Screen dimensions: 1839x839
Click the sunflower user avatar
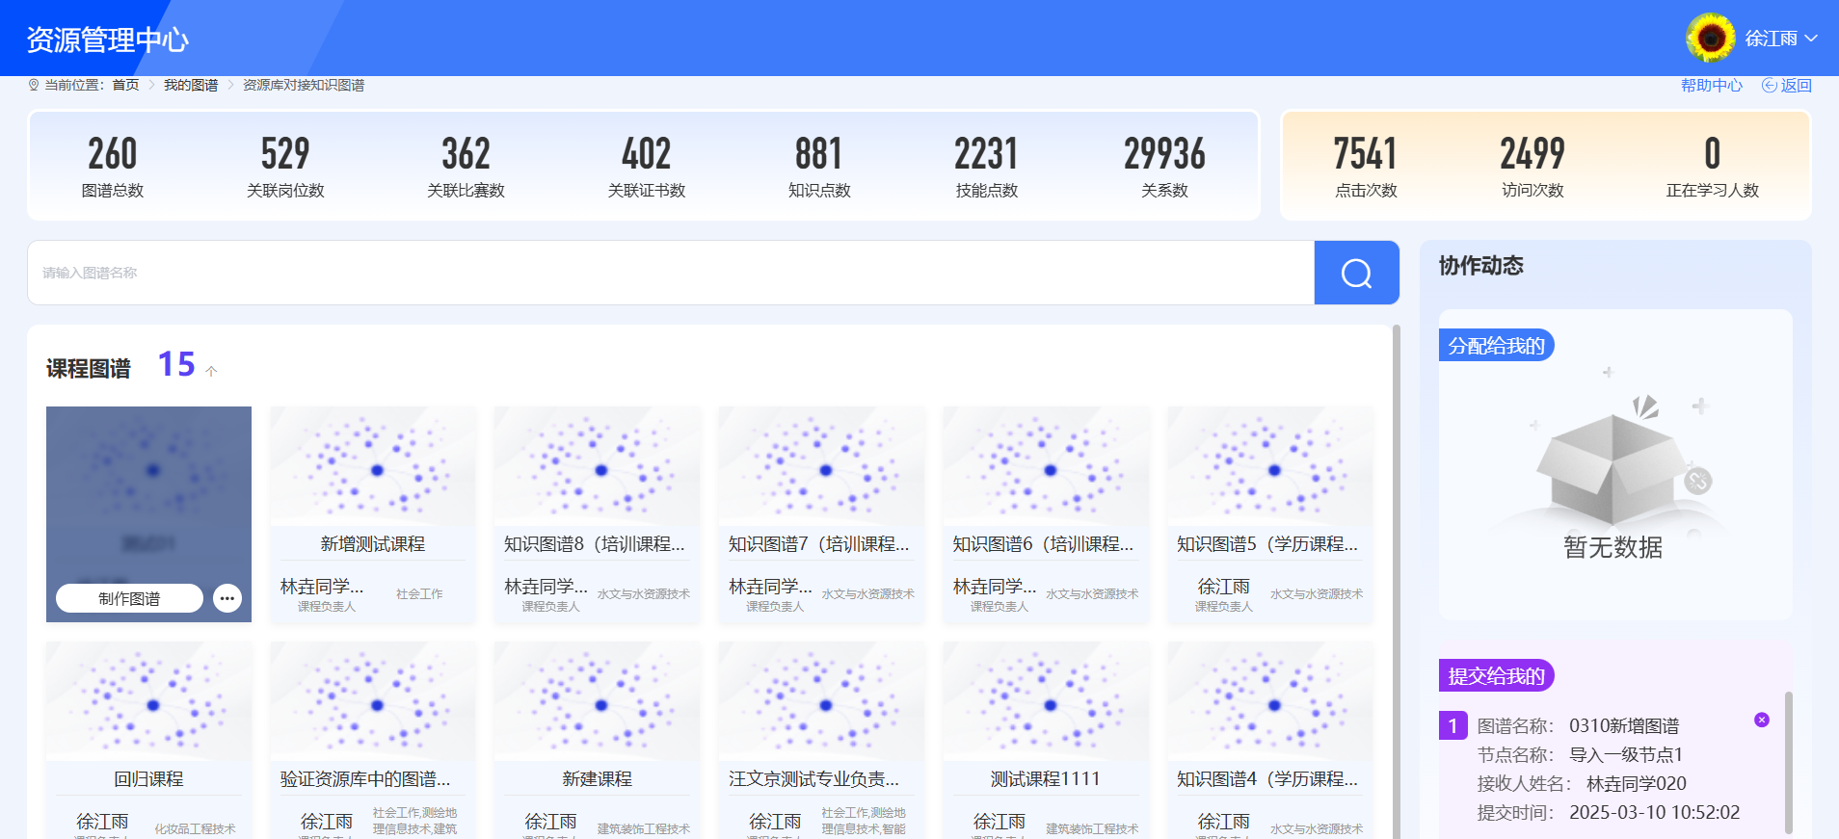pos(1711,38)
